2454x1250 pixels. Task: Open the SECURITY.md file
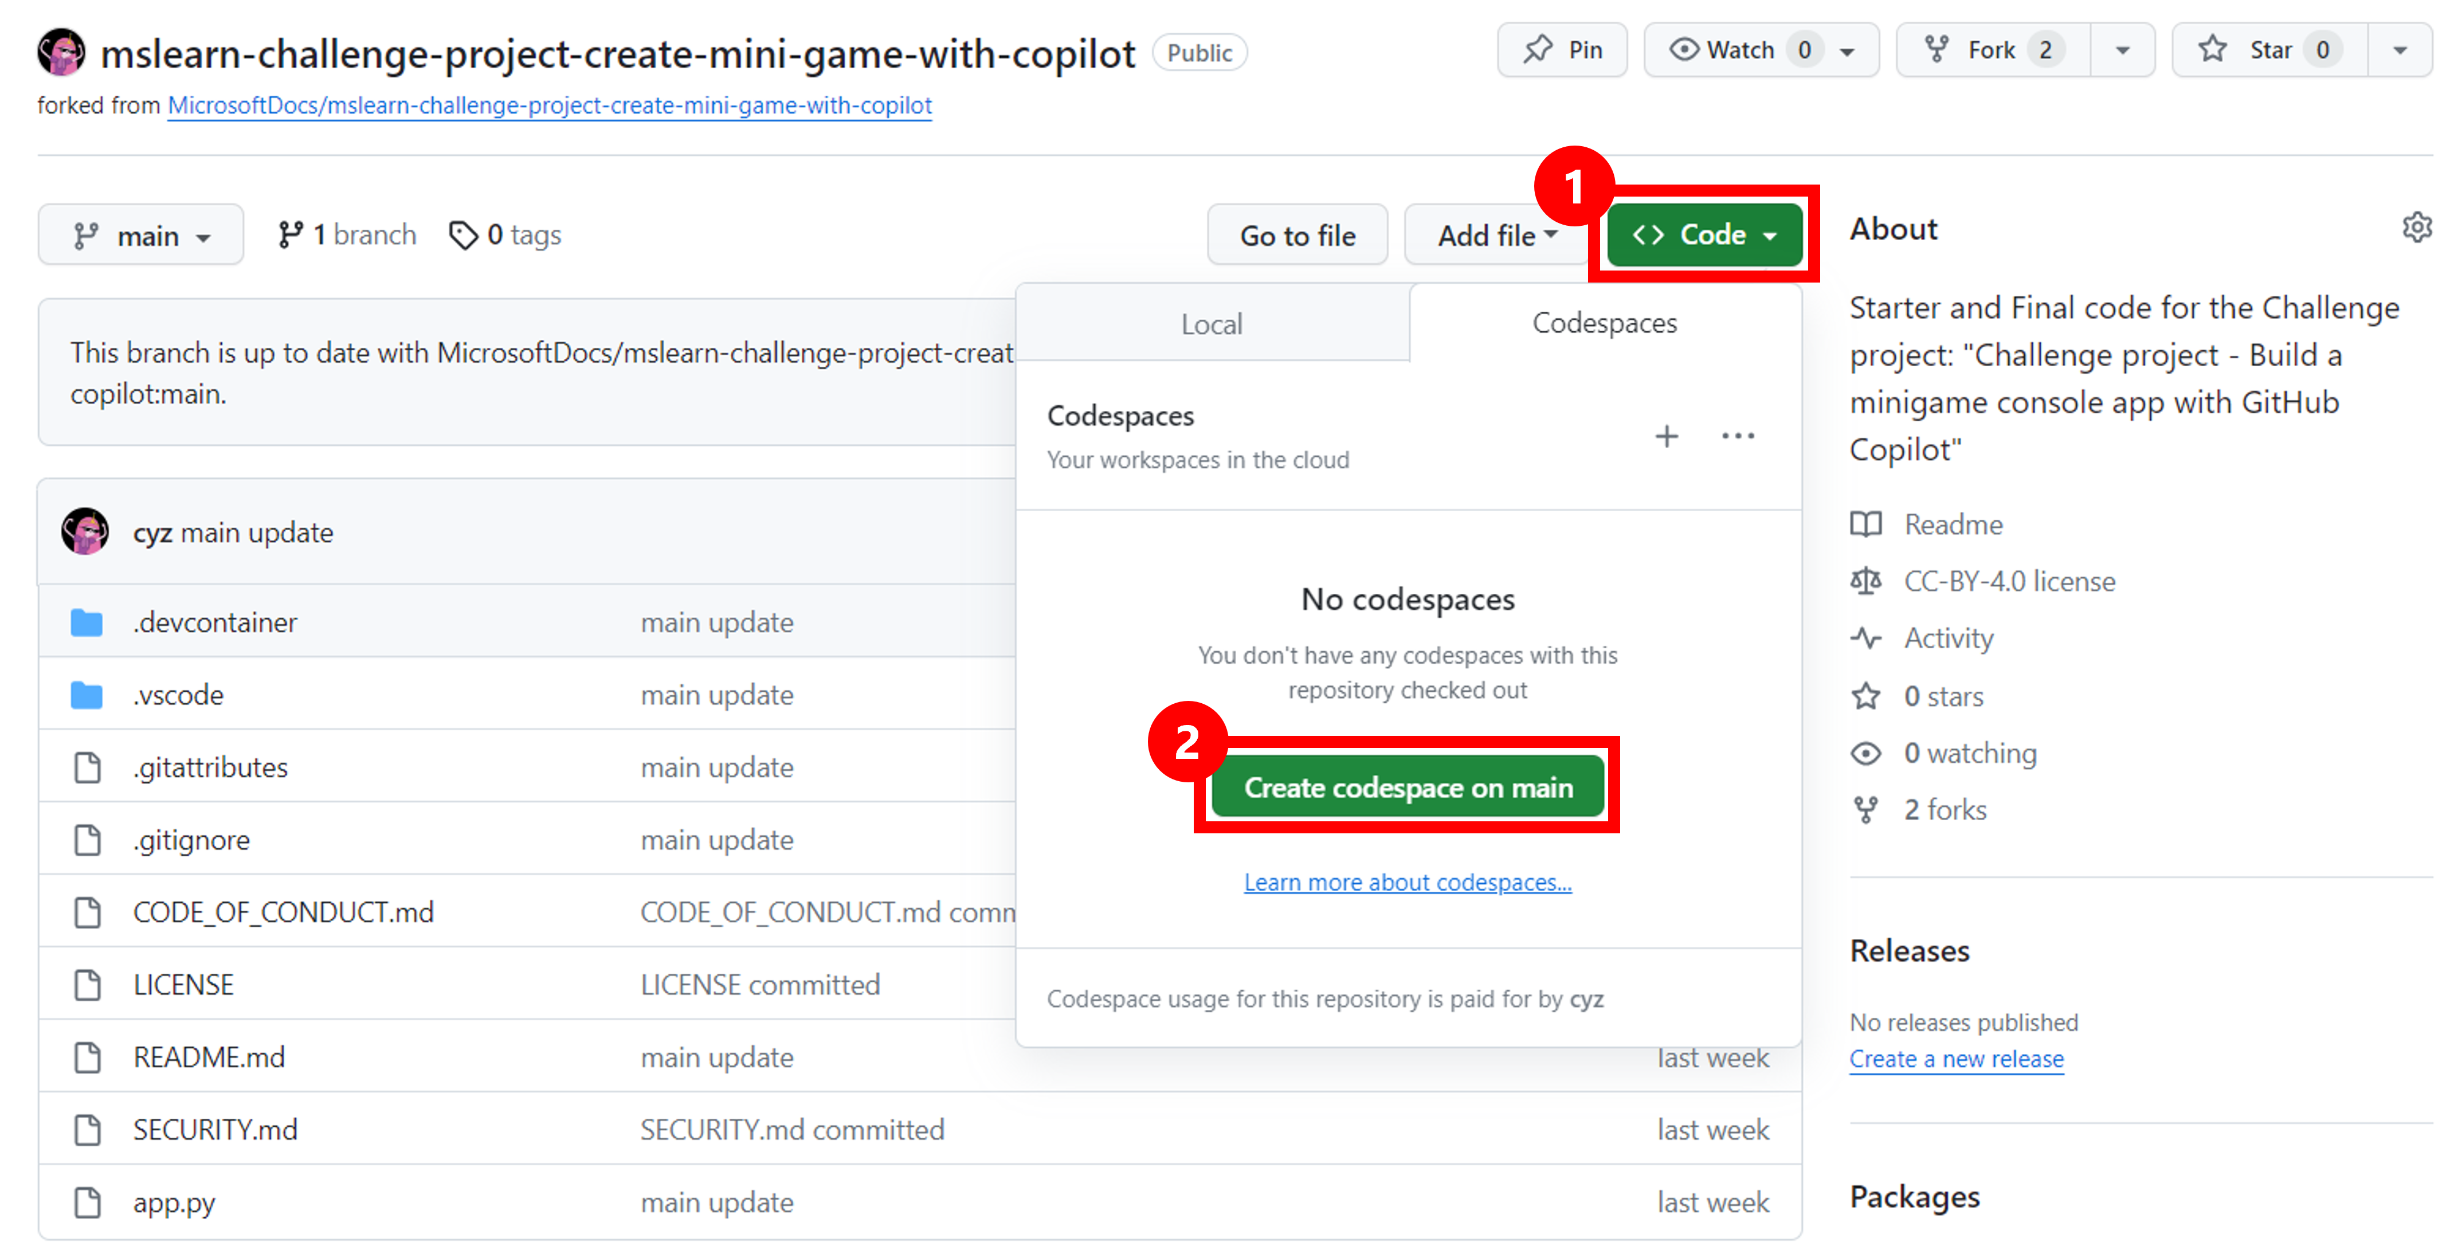point(215,1129)
